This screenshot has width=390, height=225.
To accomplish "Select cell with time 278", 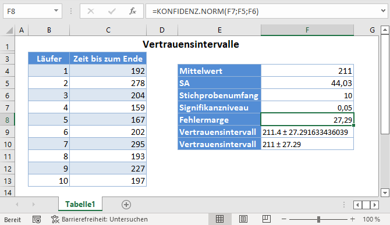I will (108, 83).
